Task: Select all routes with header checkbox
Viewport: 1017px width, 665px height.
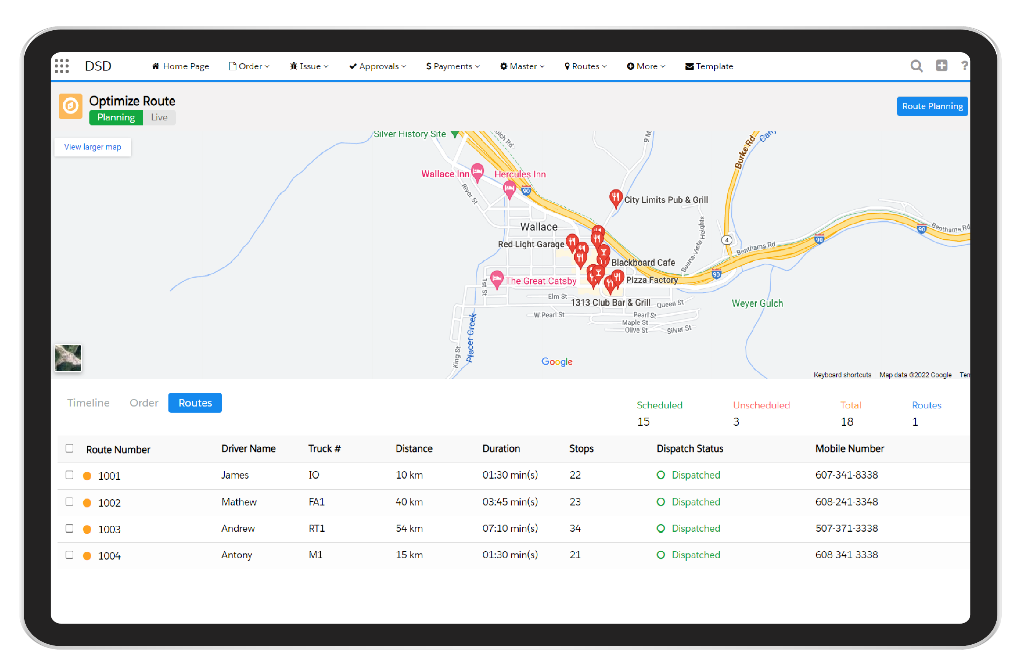Action: [69, 448]
